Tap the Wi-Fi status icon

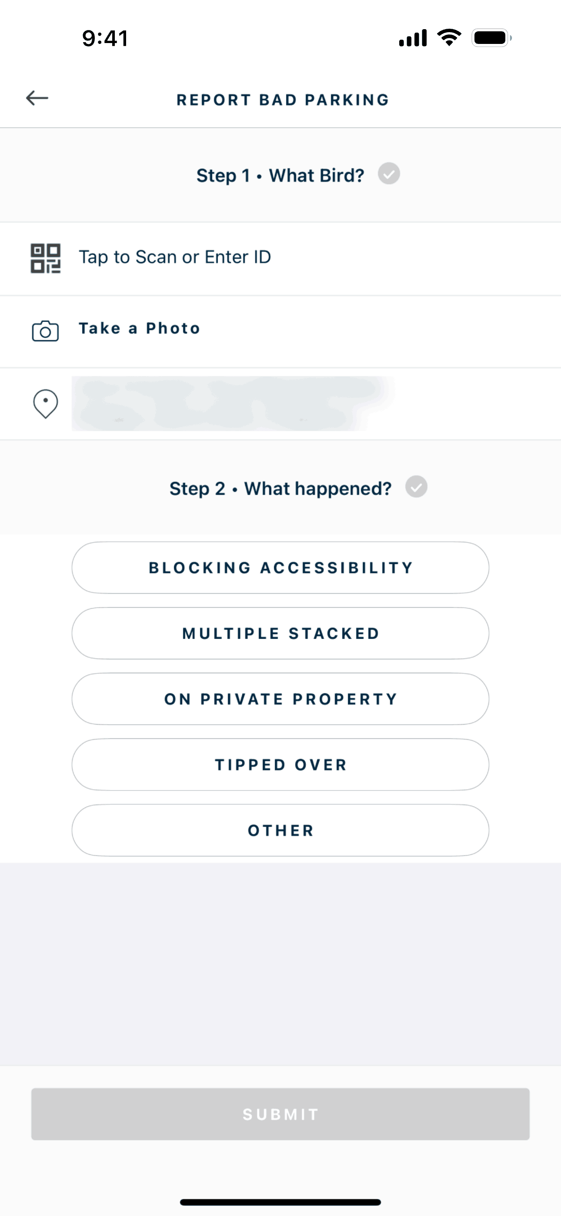coord(449,37)
